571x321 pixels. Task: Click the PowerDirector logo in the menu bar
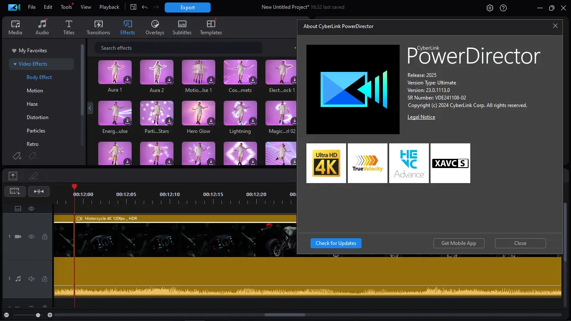coord(14,7)
